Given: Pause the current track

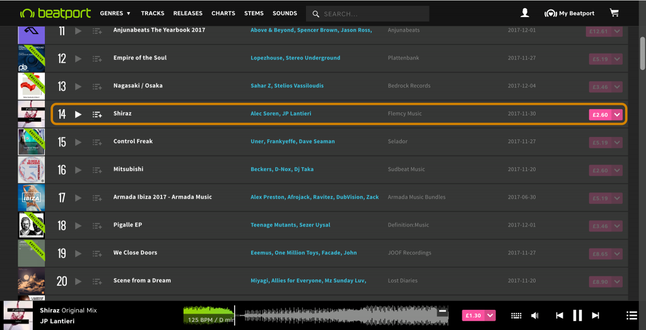Looking at the screenshot, I should [578, 315].
